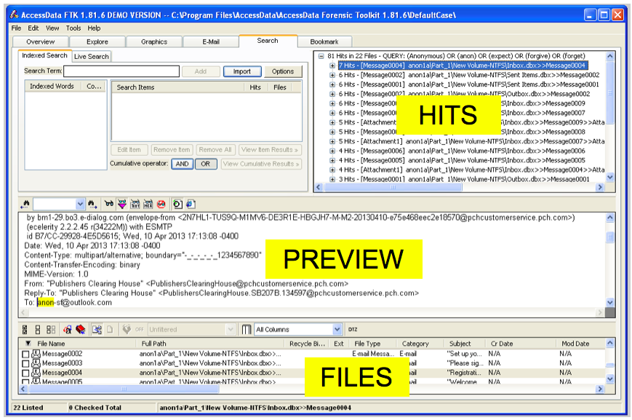Expand the 7 Hits Message0004 Inbox node
Image resolution: width=632 pixels, height=420 pixels.
[332, 66]
